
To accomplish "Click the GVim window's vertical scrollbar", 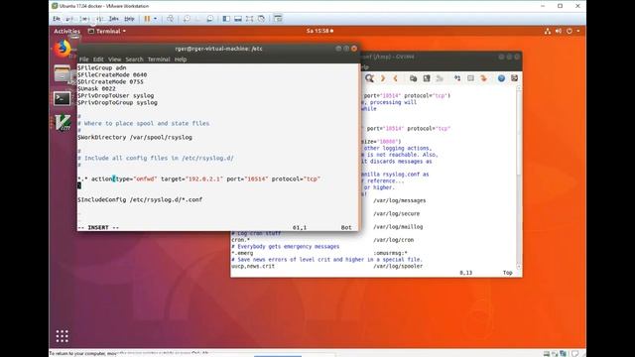I will tap(519, 178).
